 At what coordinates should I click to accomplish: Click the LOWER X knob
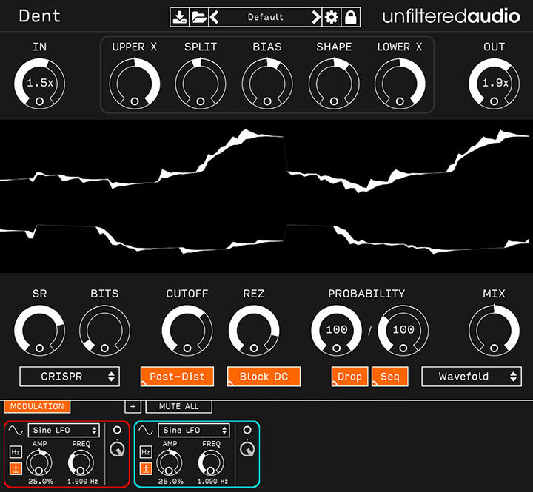pyautogui.click(x=400, y=84)
